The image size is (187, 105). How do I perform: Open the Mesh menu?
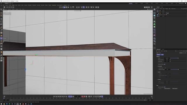click(22, 5)
